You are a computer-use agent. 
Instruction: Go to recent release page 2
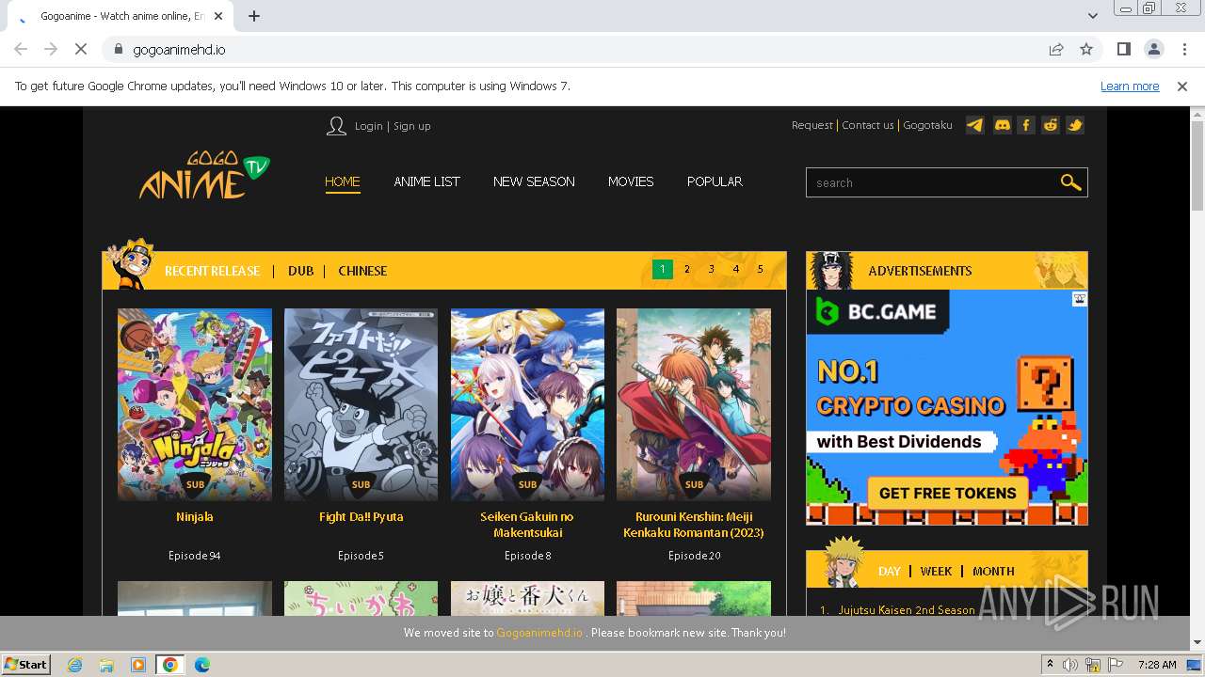pyautogui.click(x=687, y=270)
